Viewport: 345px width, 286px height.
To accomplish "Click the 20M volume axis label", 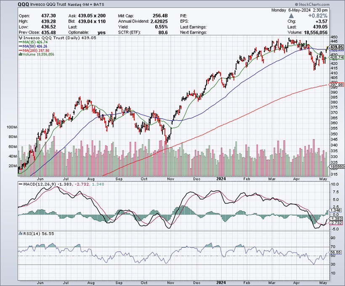I will [13, 166].
